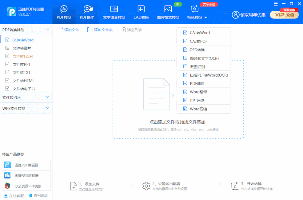Click step 1 添加文件 document icon
303x200 pixels.
(x=73, y=186)
